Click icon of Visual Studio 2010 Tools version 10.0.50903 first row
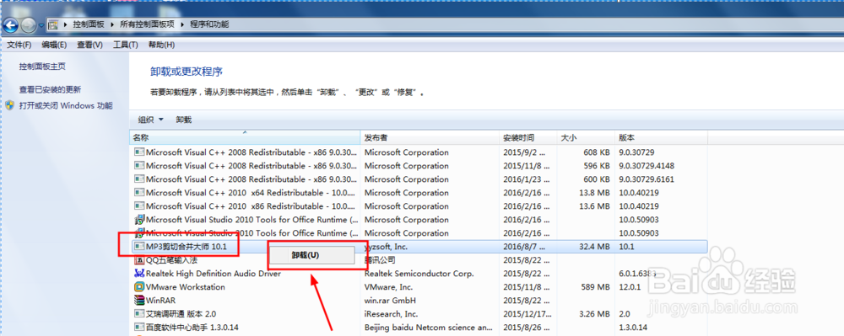Image resolution: width=844 pixels, height=336 pixels. pyautogui.click(x=139, y=220)
